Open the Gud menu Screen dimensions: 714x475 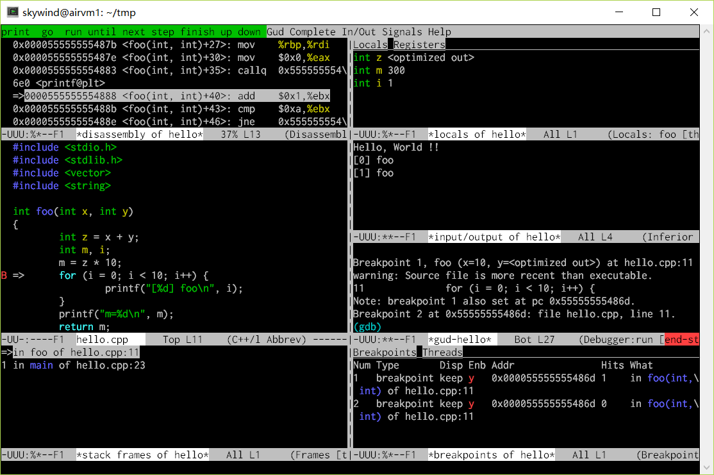click(275, 32)
